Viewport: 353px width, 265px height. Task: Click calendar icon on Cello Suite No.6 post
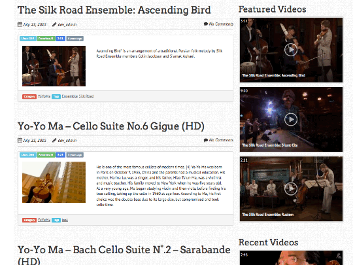[20, 140]
